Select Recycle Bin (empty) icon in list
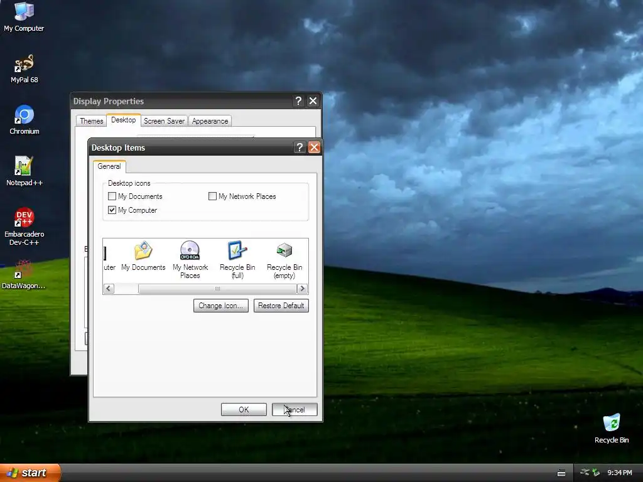This screenshot has height=482, width=643. point(284,260)
